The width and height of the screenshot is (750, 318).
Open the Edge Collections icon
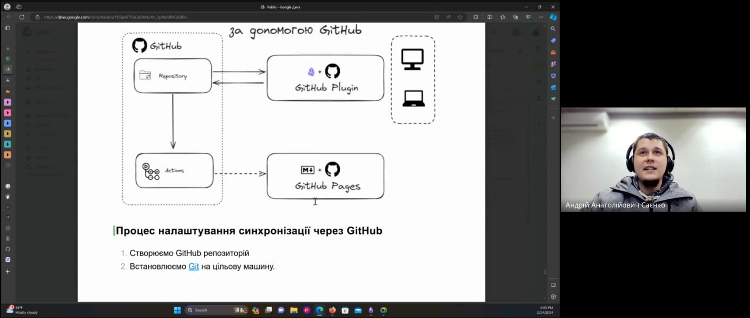click(515, 17)
